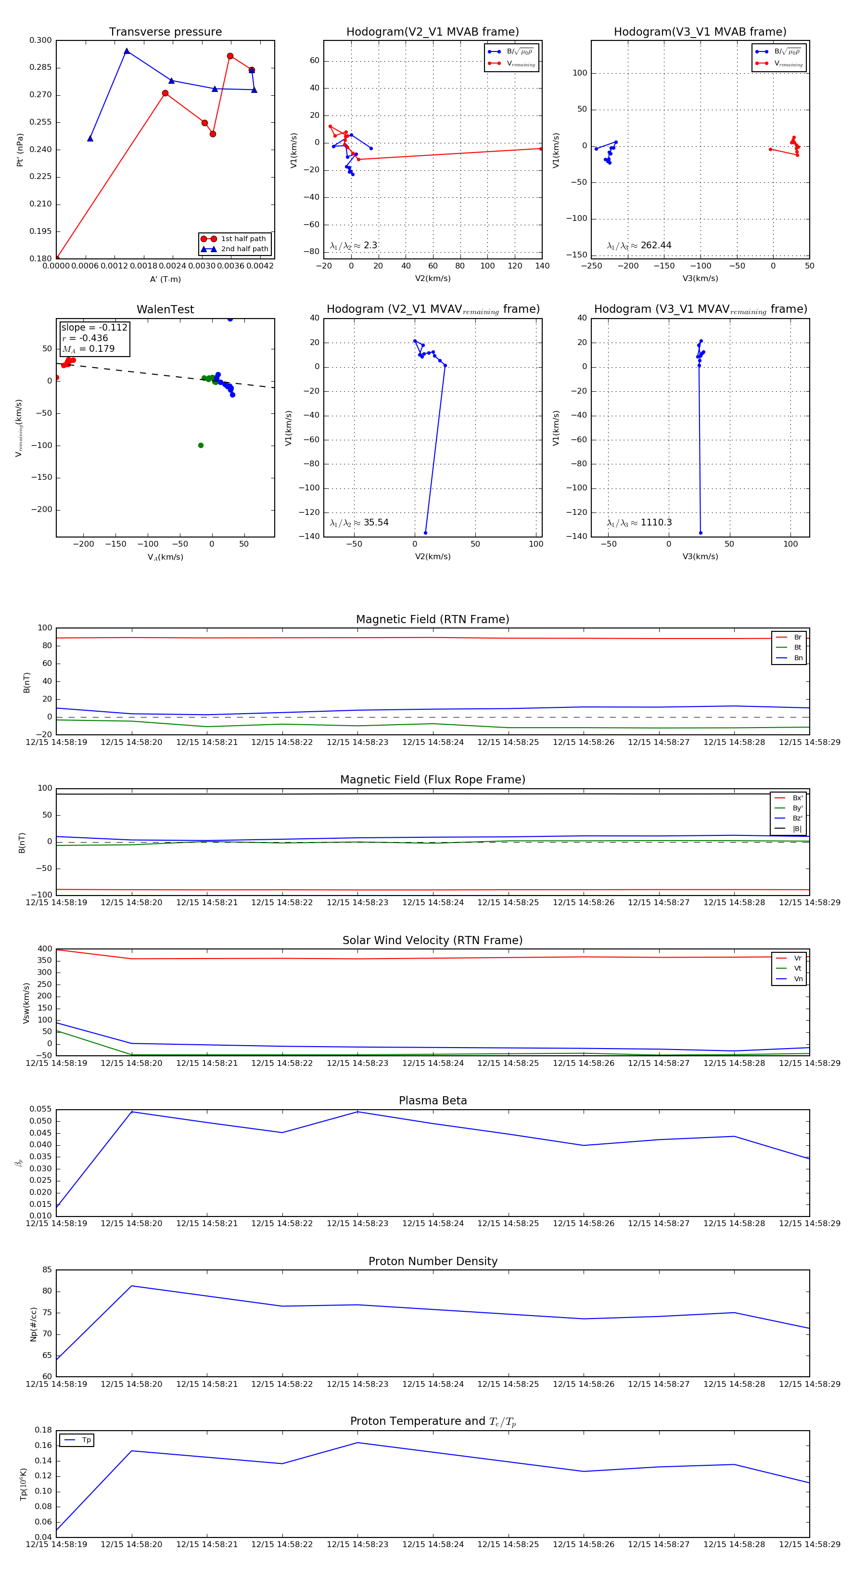Viewport: 866px width, 1588px height.
Task: Click the B/√μ0ρ legend entry in V2_V1 MVAB hodogram
Action: pyautogui.click(x=511, y=52)
